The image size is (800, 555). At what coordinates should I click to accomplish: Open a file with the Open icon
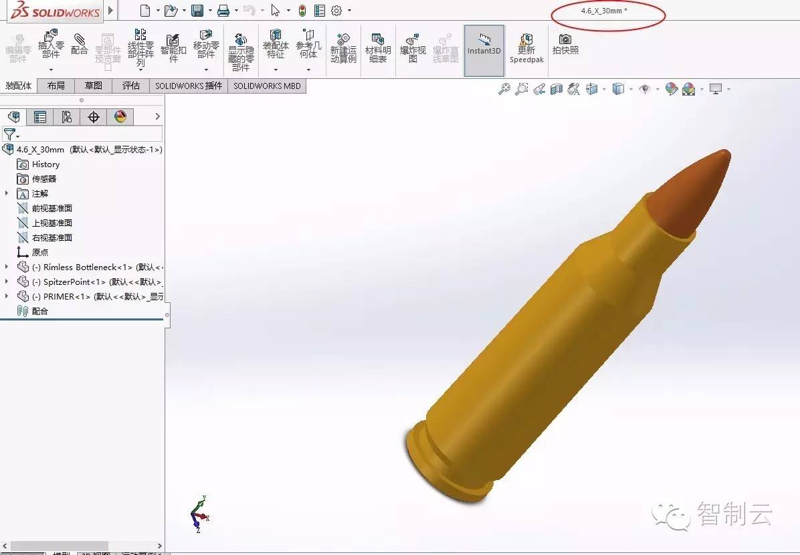[171, 10]
